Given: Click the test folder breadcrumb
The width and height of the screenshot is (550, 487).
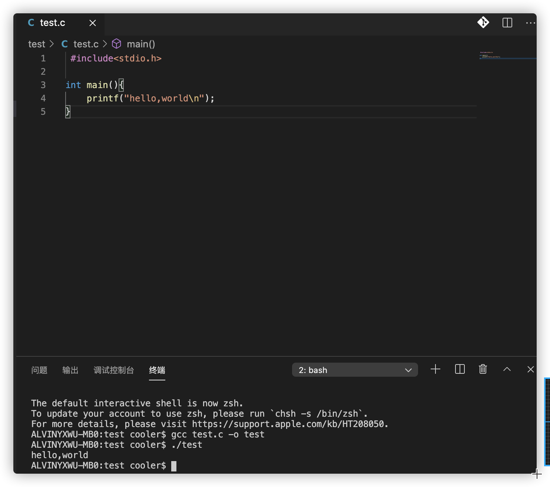Looking at the screenshot, I should tap(37, 44).
